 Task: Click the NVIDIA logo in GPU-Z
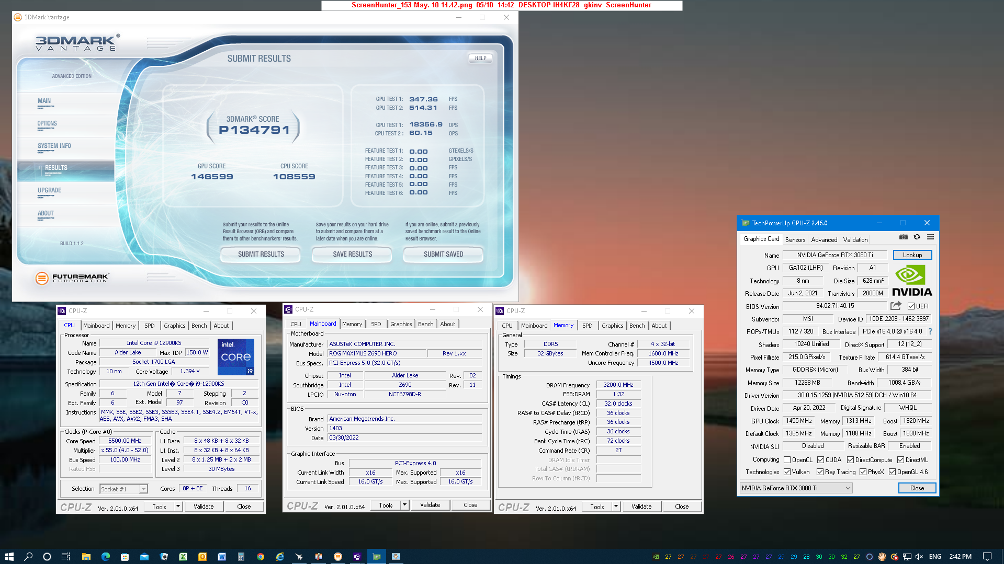[x=912, y=281]
